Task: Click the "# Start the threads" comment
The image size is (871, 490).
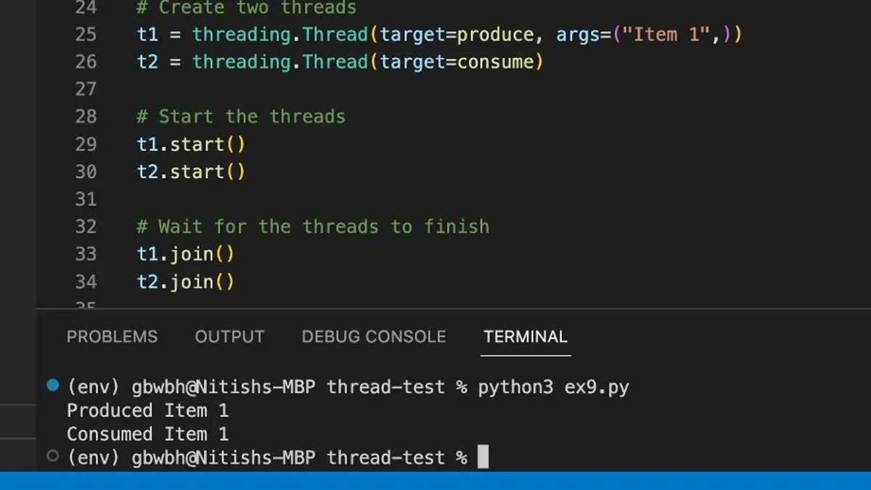Action: click(241, 117)
